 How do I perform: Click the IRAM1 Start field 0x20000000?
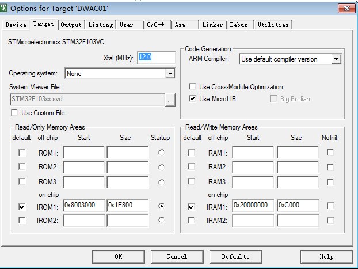point(253,206)
